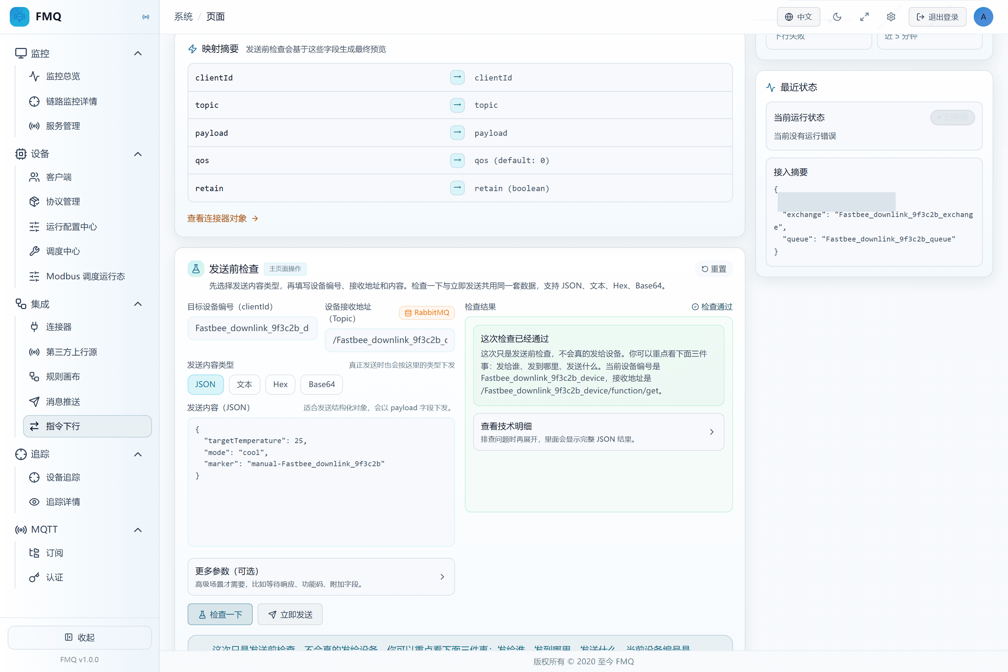Enter fullscreen via expand arrows icon
Screen dimensions: 1008x672
click(864, 17)
